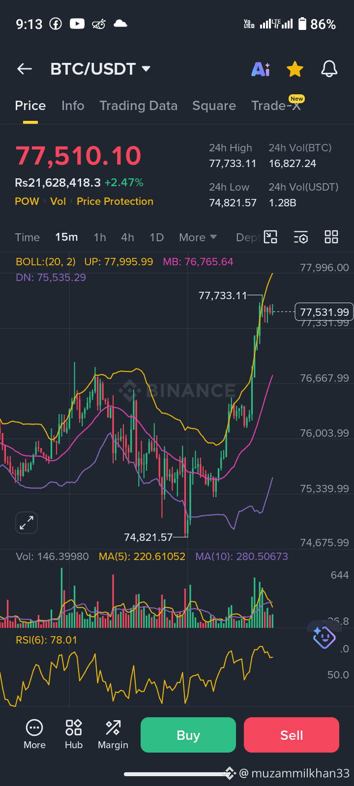This screenshot has height=786, width=354.
Task: Tap the green Buy button
Action: click(188, 735)
